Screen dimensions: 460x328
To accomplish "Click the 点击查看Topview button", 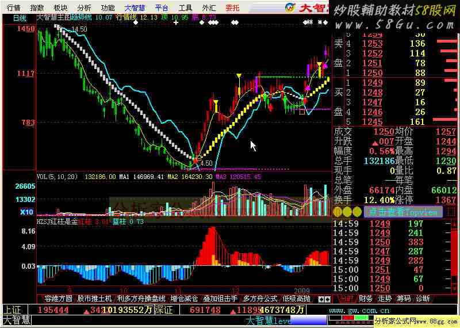I will [403, 212].
